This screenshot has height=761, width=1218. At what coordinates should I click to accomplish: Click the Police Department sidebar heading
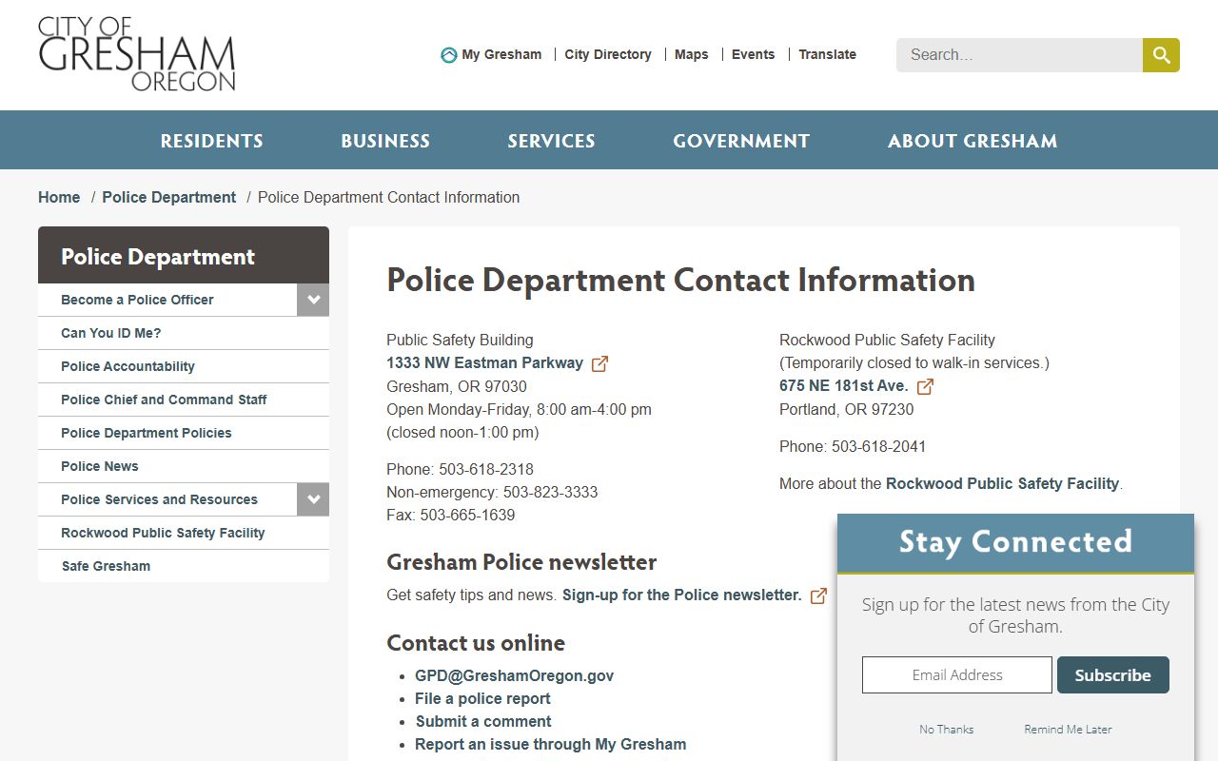click(158, 257)
